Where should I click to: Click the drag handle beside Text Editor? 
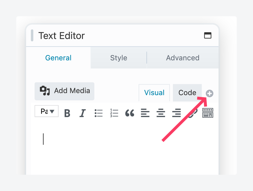click(32, 36)
